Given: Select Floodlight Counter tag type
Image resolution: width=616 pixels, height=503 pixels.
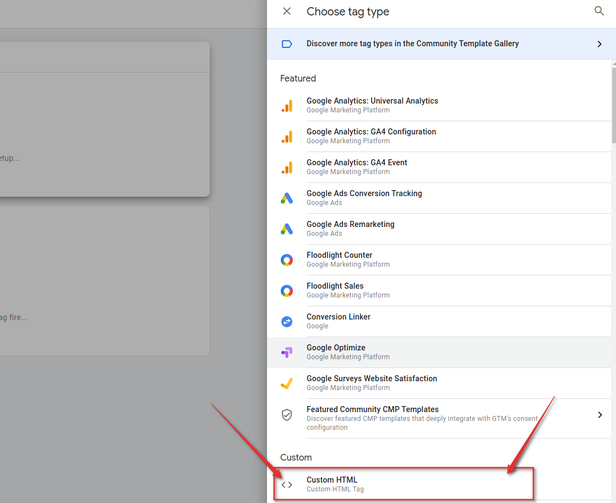Looking at the screenshot, I should 439,260.
